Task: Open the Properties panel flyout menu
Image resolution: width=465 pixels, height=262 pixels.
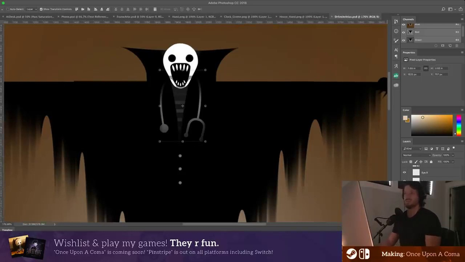Action: 462,52
